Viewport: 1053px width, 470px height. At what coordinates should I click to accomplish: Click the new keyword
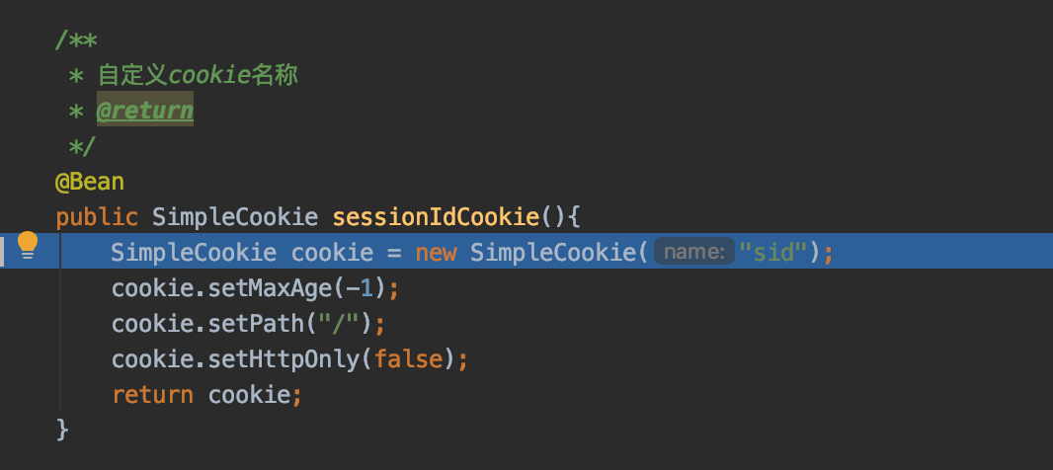[436, 253]
